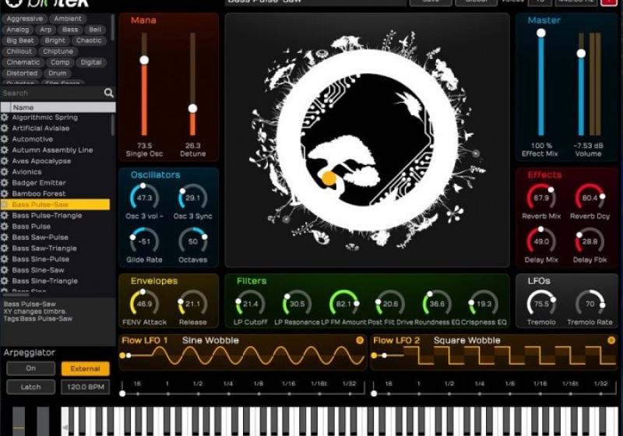Click the Tremolo Rate knob

[x=590, y=304]
